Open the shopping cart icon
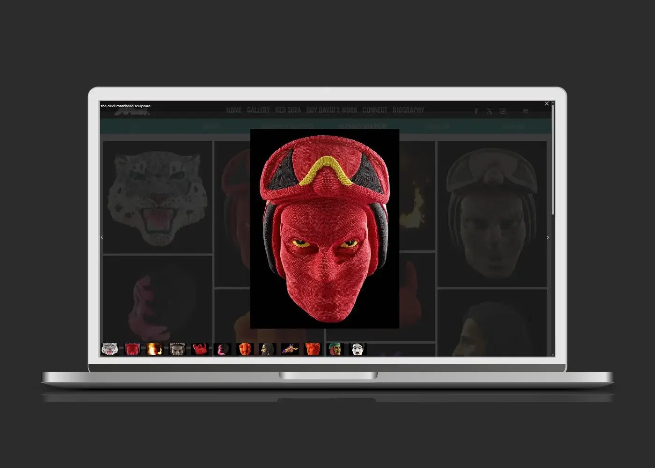The image size is (655, 468). point(525,111)
